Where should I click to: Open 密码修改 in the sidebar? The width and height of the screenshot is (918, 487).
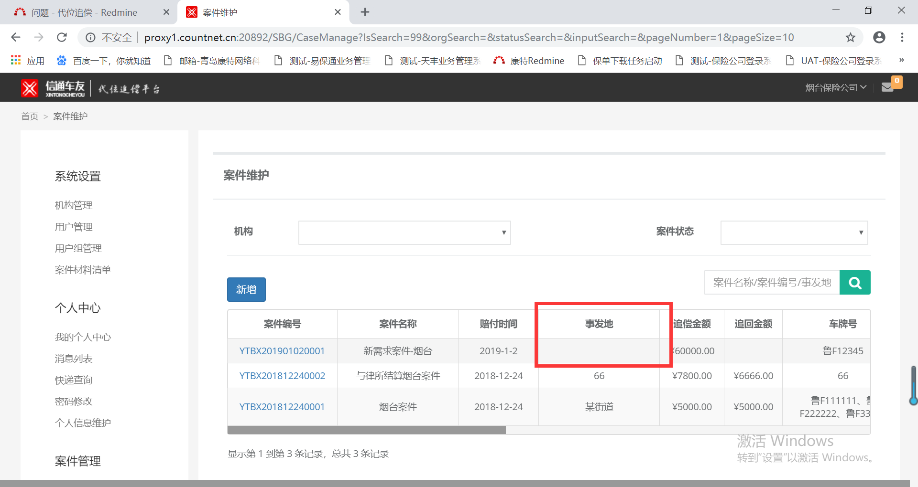(74, 401)
